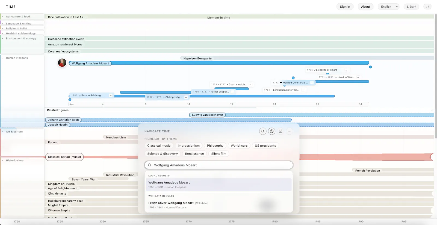Image resolution: width=437 pixels, height=225 pixels.
Task: Click the TIME logo
Action: pos(11,7)
